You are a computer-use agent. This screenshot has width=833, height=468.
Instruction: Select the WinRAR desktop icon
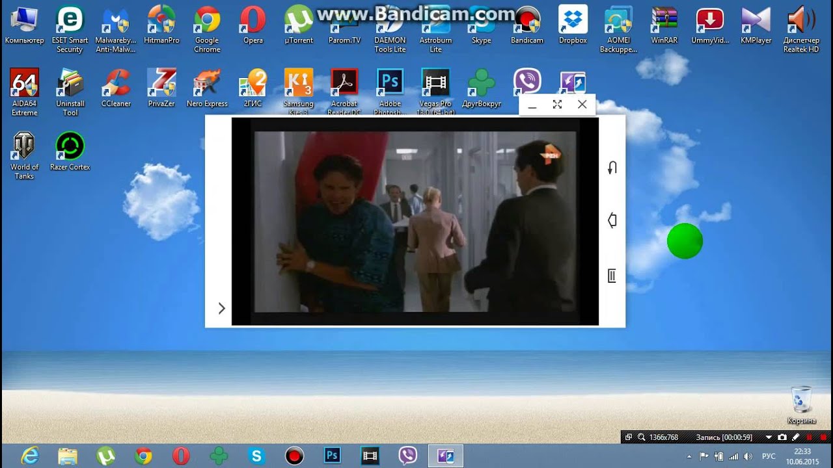tap(664, 26)
